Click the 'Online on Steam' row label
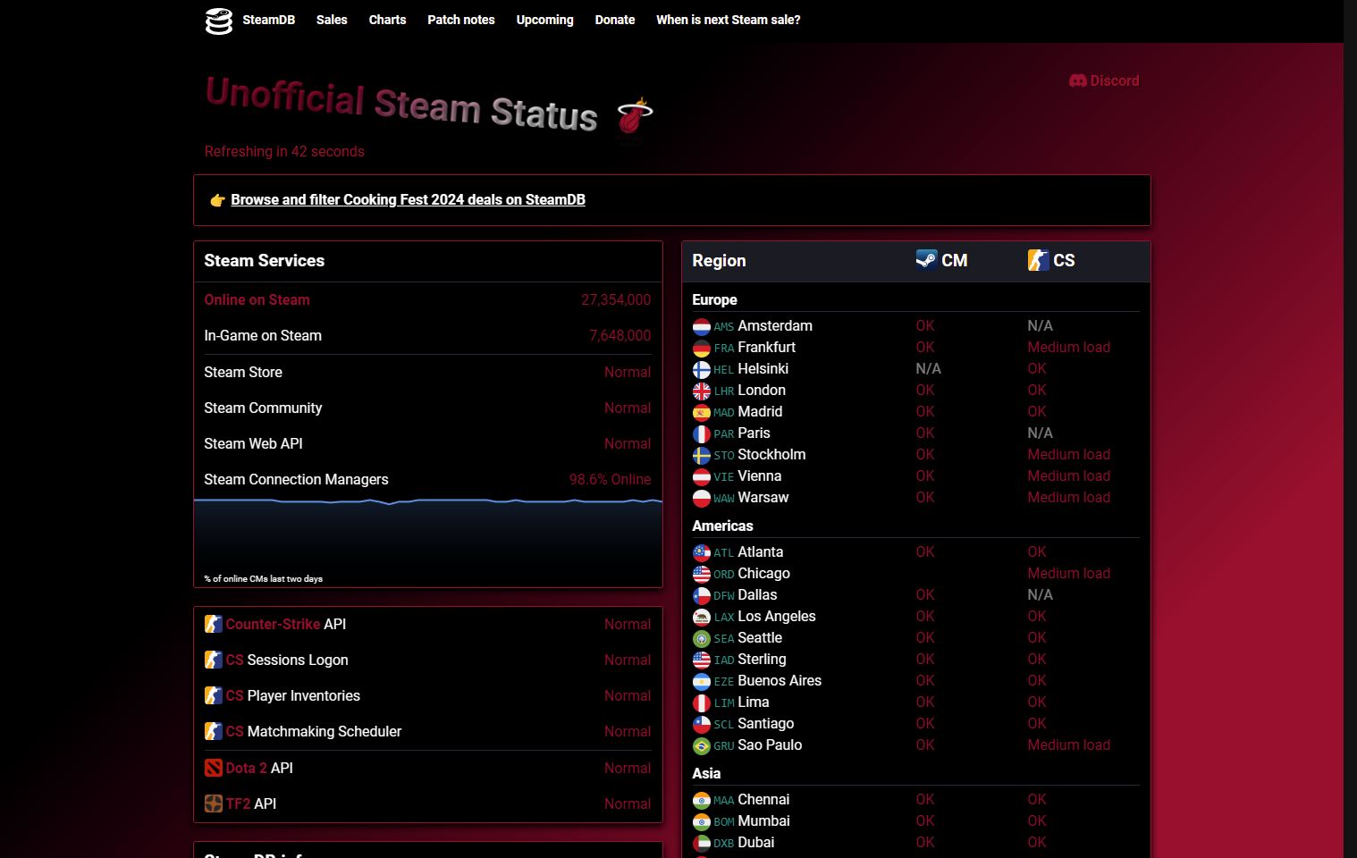 coord(257,300)
